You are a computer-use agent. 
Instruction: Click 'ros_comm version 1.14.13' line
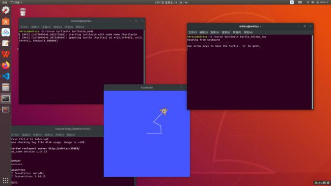coord(29,151)
